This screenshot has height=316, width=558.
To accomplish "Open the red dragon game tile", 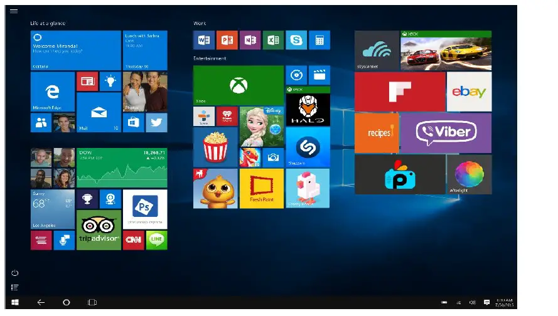I will [x=250, y=157].
